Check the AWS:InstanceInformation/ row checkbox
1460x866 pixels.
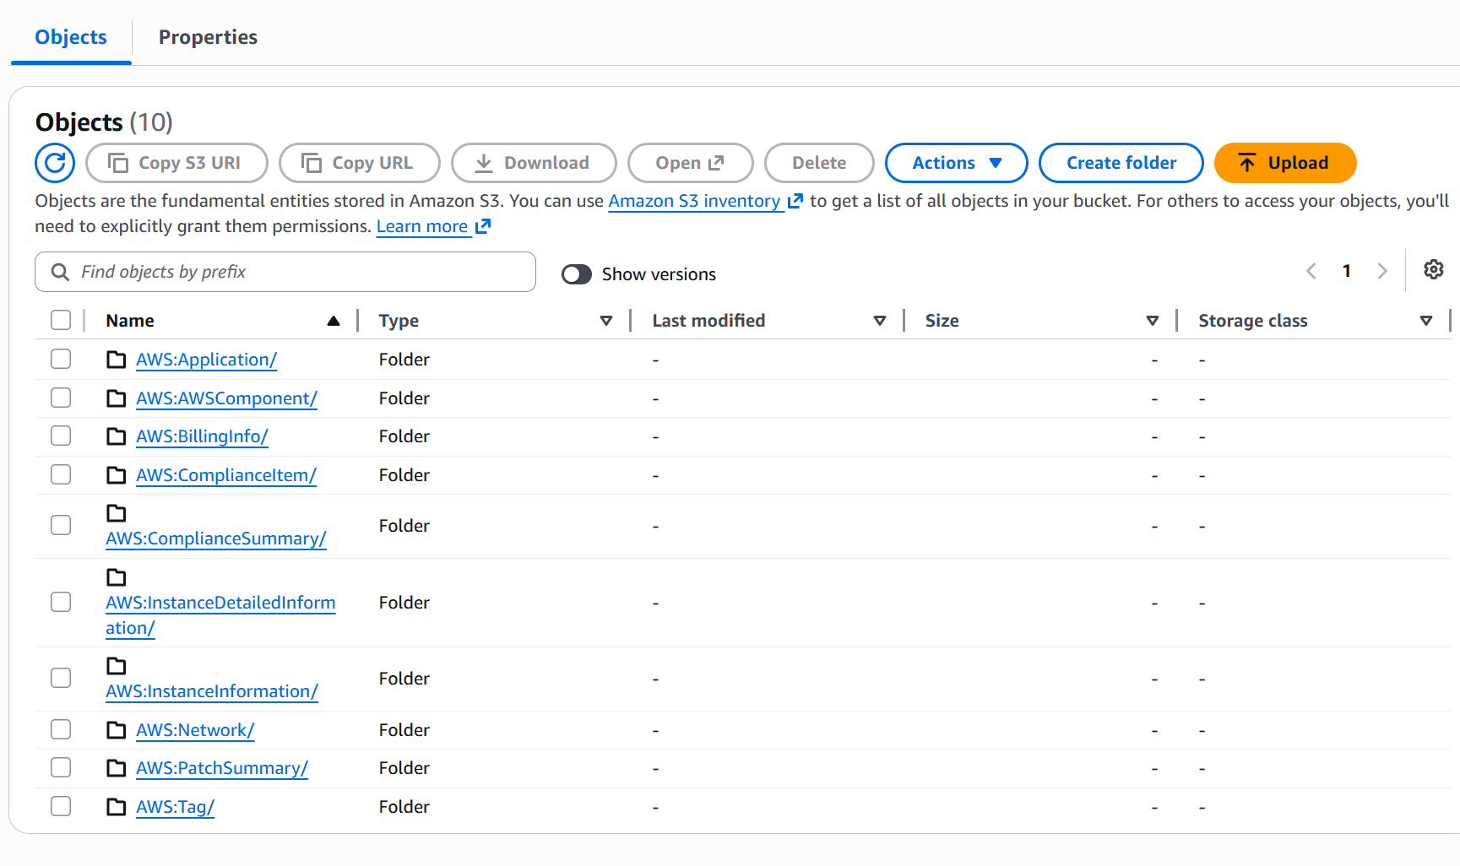coord(61,678)
